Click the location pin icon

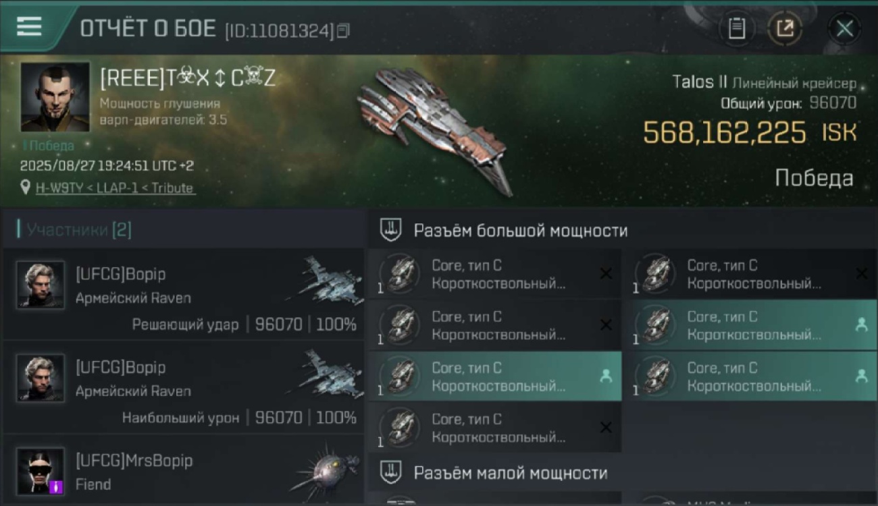pyautogui.click(x=26, y=188)
